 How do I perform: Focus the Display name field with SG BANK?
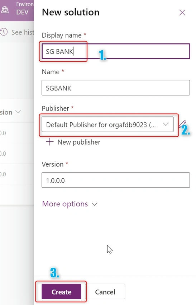(116, 51)
